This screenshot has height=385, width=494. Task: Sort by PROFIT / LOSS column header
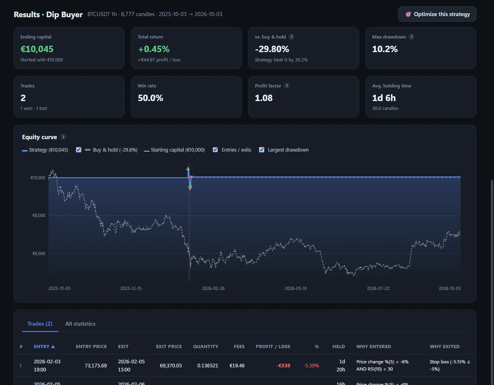273,346
